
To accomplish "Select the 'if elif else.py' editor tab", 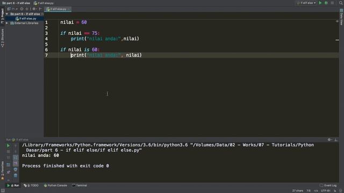I will 58,9.
